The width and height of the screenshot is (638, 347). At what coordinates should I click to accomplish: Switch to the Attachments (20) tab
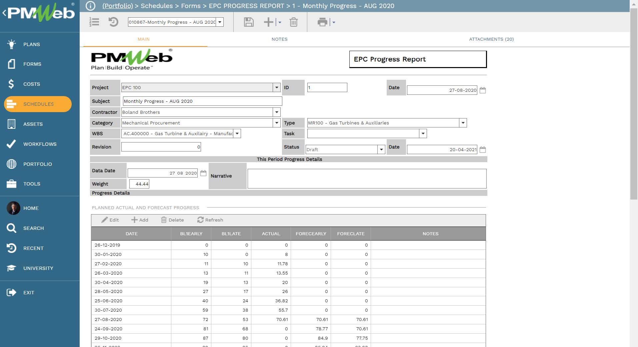click(491, 39)
